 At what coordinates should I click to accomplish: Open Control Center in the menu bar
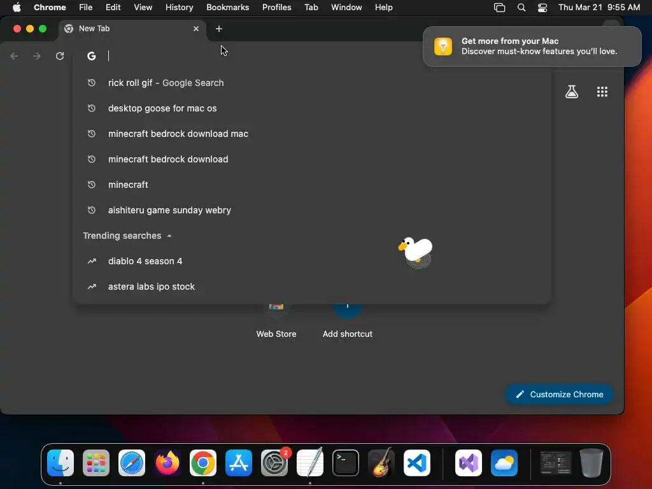pyautogui.click(x=542, y=8)
